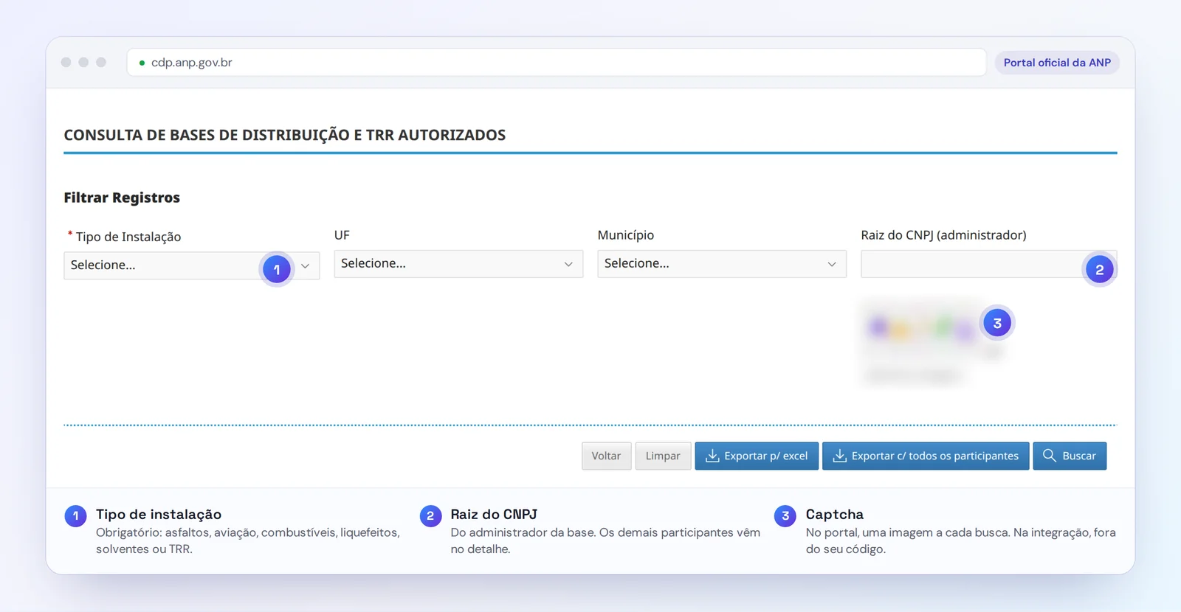
Task: Click legend text "No portal, uma imagem a cada busca"
Action: click(908, 532)
